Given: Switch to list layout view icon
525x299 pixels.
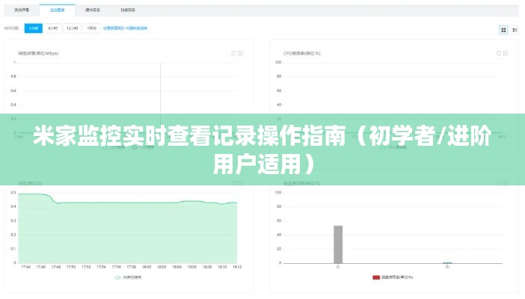Looking at the screenshot, I should pyautogui.click(x=515, y=30).
